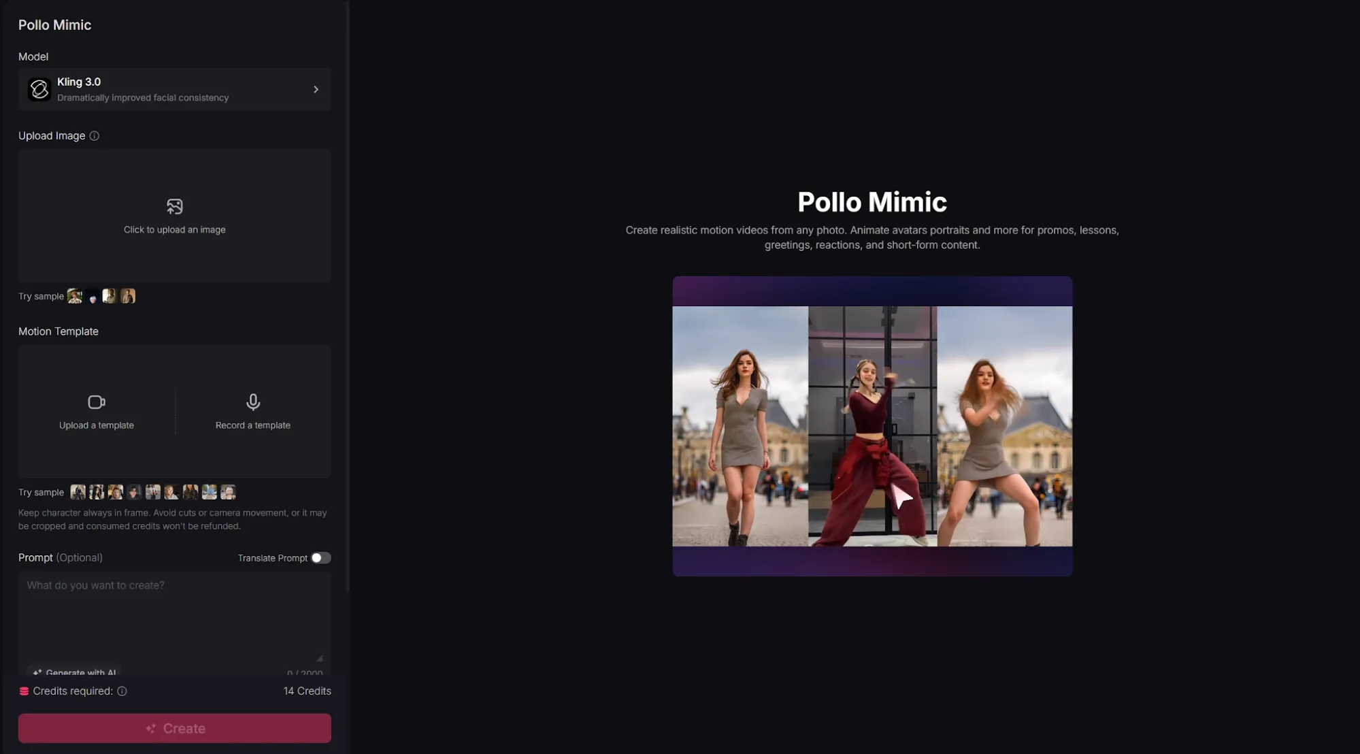Try the third image sample thumbnail
This screenshot has height=754, width=1360.
[x=109, y=296]
